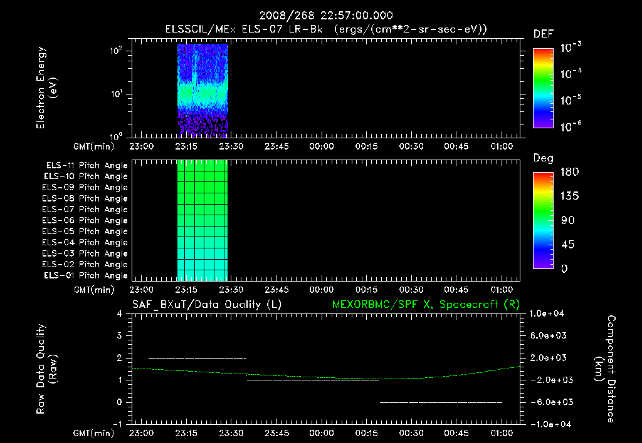
Task: Click the 2.0e+03 right axis tick label
Action: click(549, 358)
